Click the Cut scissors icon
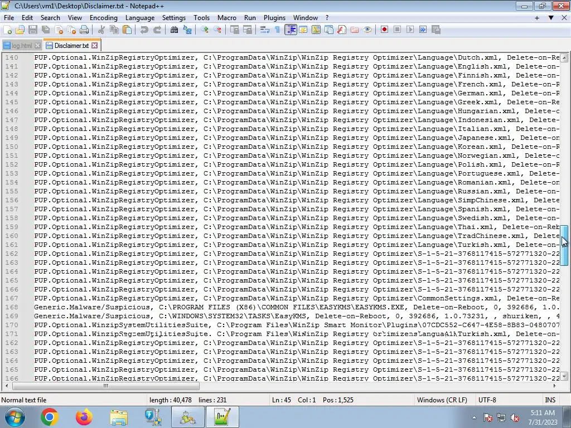Screen dimensions: 571x428 [x=101, y=30]
